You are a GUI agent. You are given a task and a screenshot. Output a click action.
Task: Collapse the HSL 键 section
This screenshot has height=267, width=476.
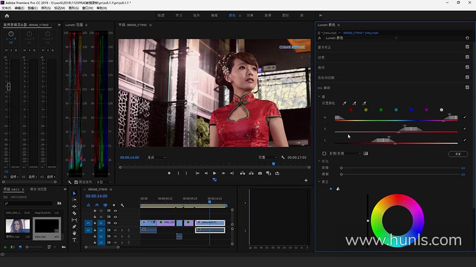click(x=320, y=96)
